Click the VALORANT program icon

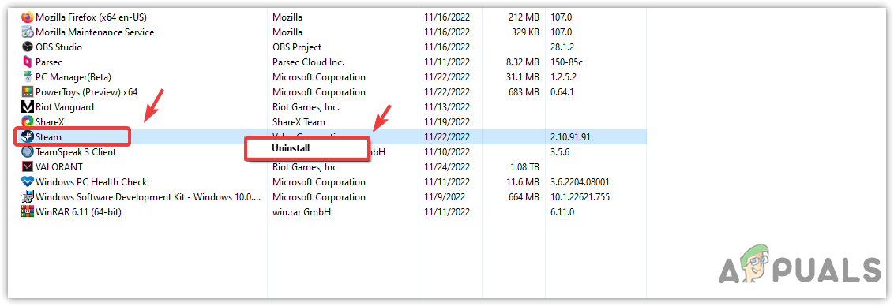tap(28, 167)
